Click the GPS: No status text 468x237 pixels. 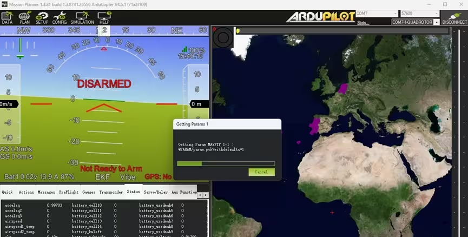[158, 177]
